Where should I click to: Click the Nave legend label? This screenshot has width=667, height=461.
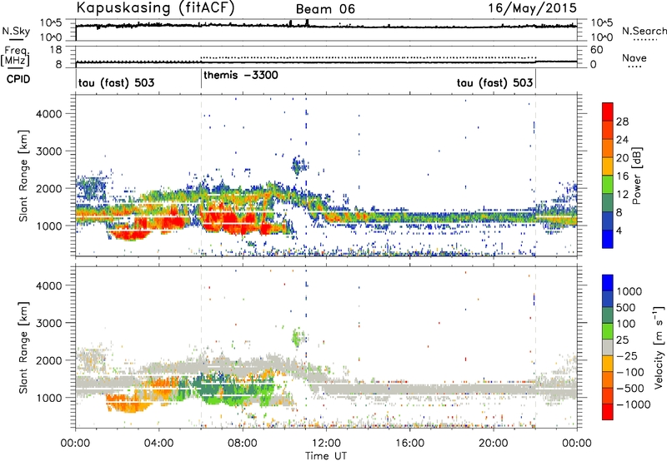coord(634,57)
